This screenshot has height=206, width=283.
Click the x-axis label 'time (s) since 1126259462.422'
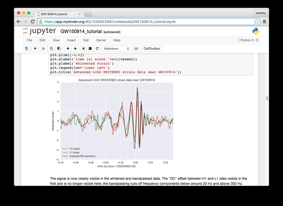117,166
